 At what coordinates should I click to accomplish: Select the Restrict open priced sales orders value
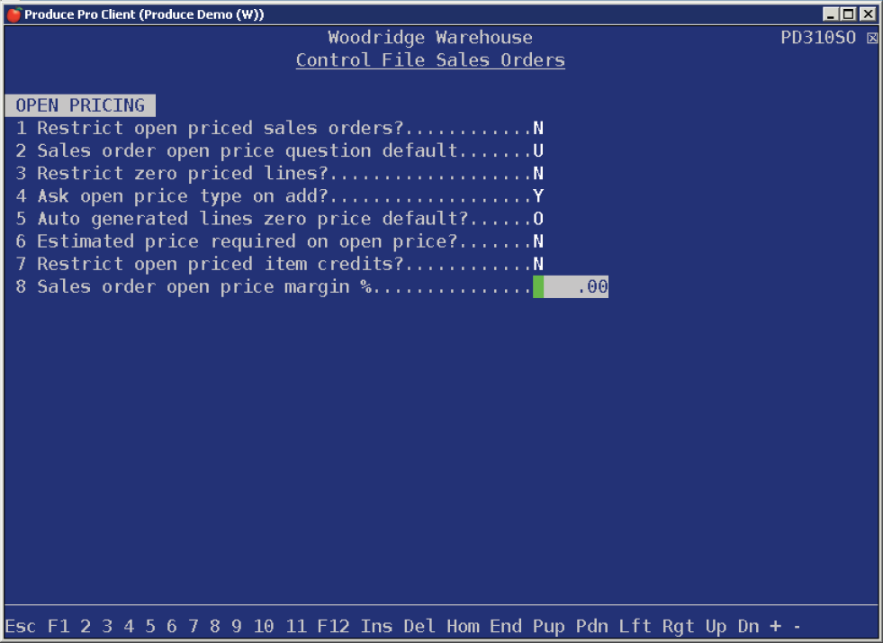coord(538,129)
